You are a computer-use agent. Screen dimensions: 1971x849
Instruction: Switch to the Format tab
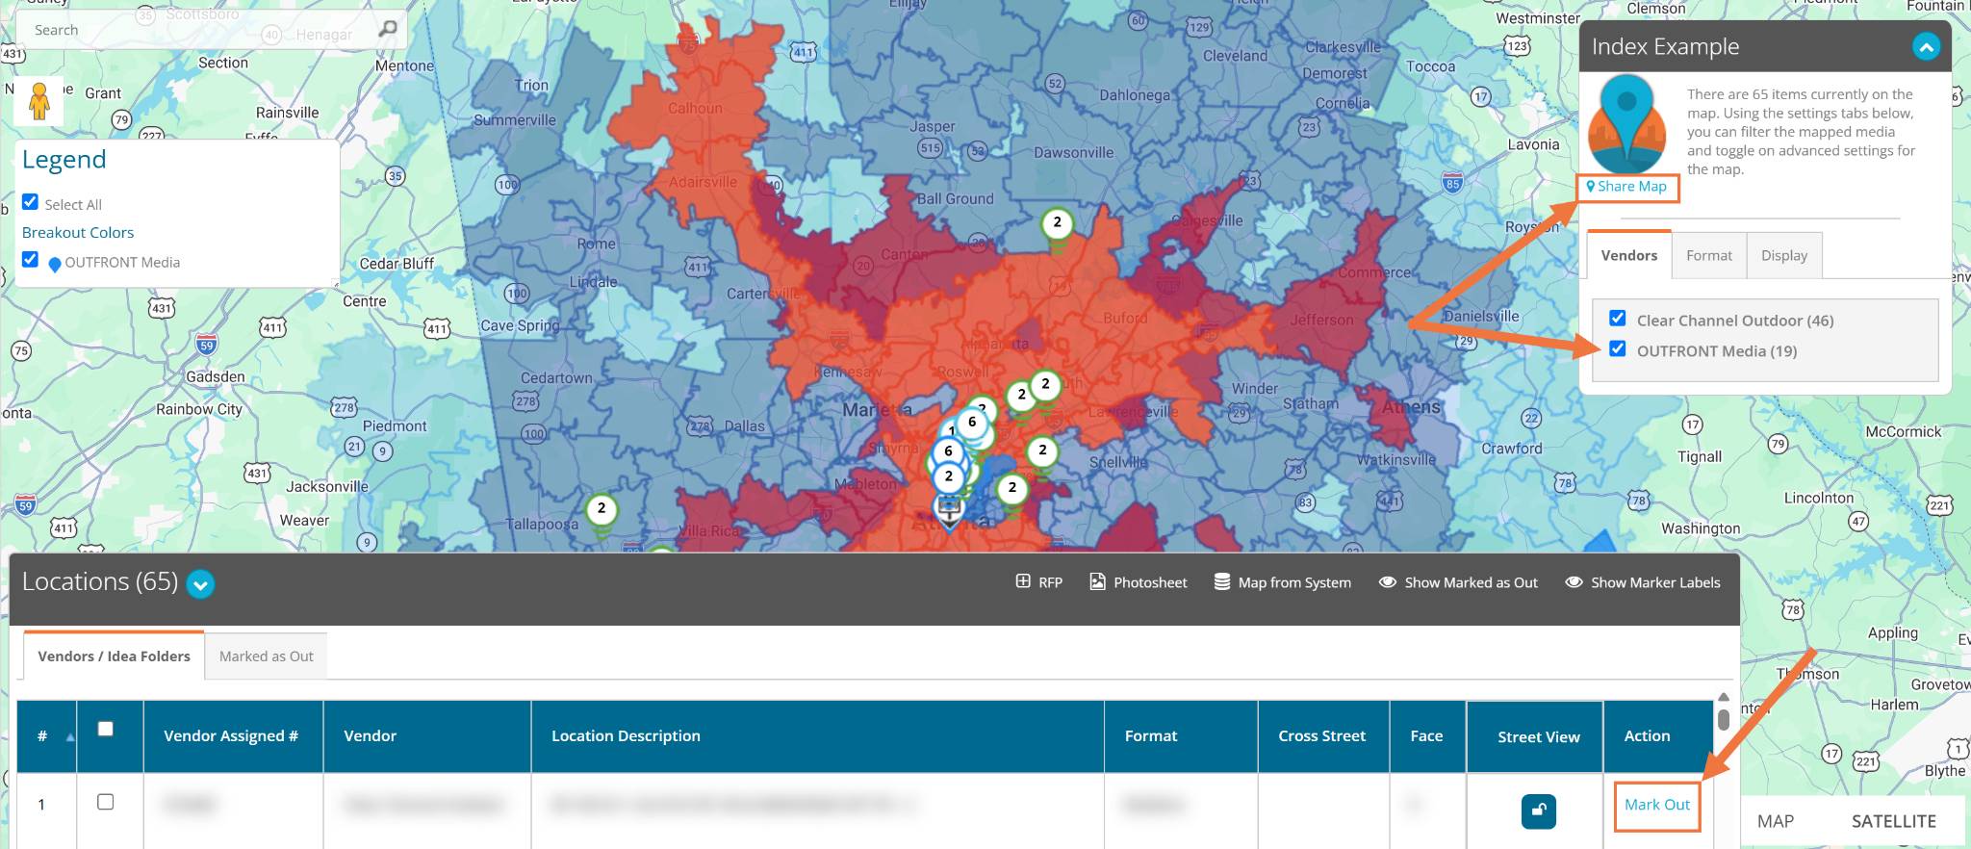1708,255
